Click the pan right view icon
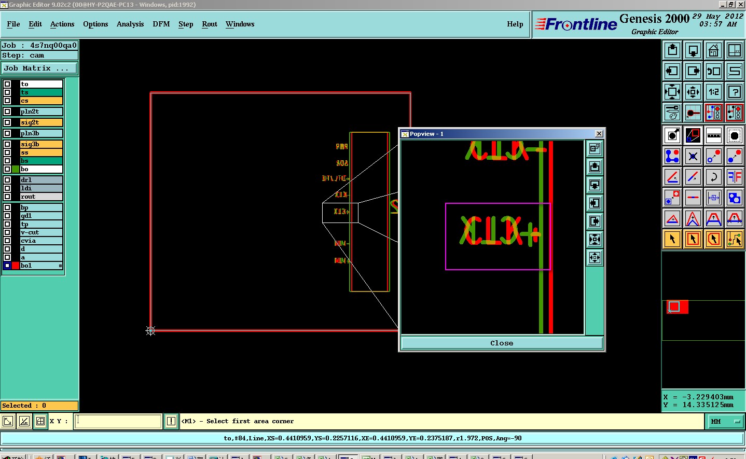Screen dimensions: 746x459 693,71
